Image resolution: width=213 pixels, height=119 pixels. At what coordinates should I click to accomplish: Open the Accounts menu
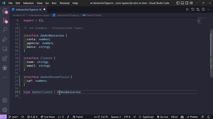click(x=5, y=100)
